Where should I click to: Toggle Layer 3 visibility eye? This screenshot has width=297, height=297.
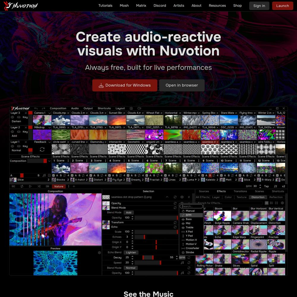click(12, 117)
